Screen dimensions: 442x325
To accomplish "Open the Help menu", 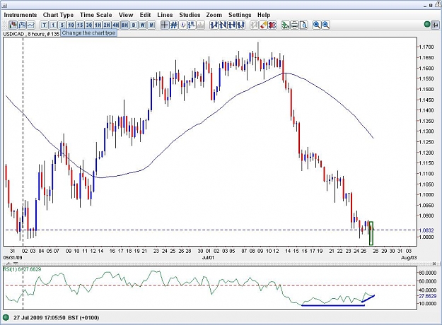I will [264, 15].
